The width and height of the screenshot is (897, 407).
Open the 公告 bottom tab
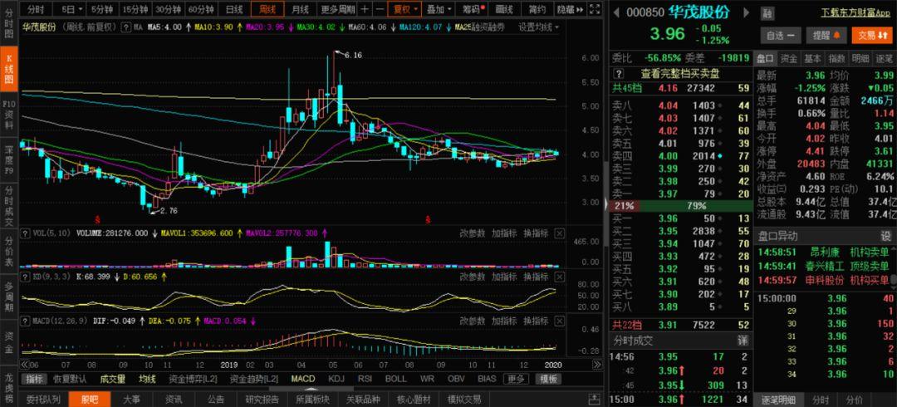click(216, 400)
